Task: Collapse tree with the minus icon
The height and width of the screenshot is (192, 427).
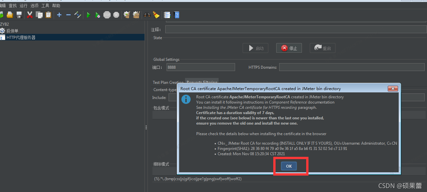Action: pyautogui.click(x=68, y=15)
